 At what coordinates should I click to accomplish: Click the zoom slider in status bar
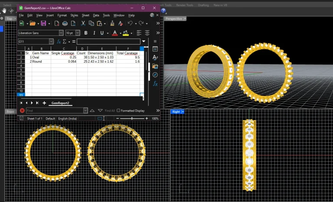point(131,118)
